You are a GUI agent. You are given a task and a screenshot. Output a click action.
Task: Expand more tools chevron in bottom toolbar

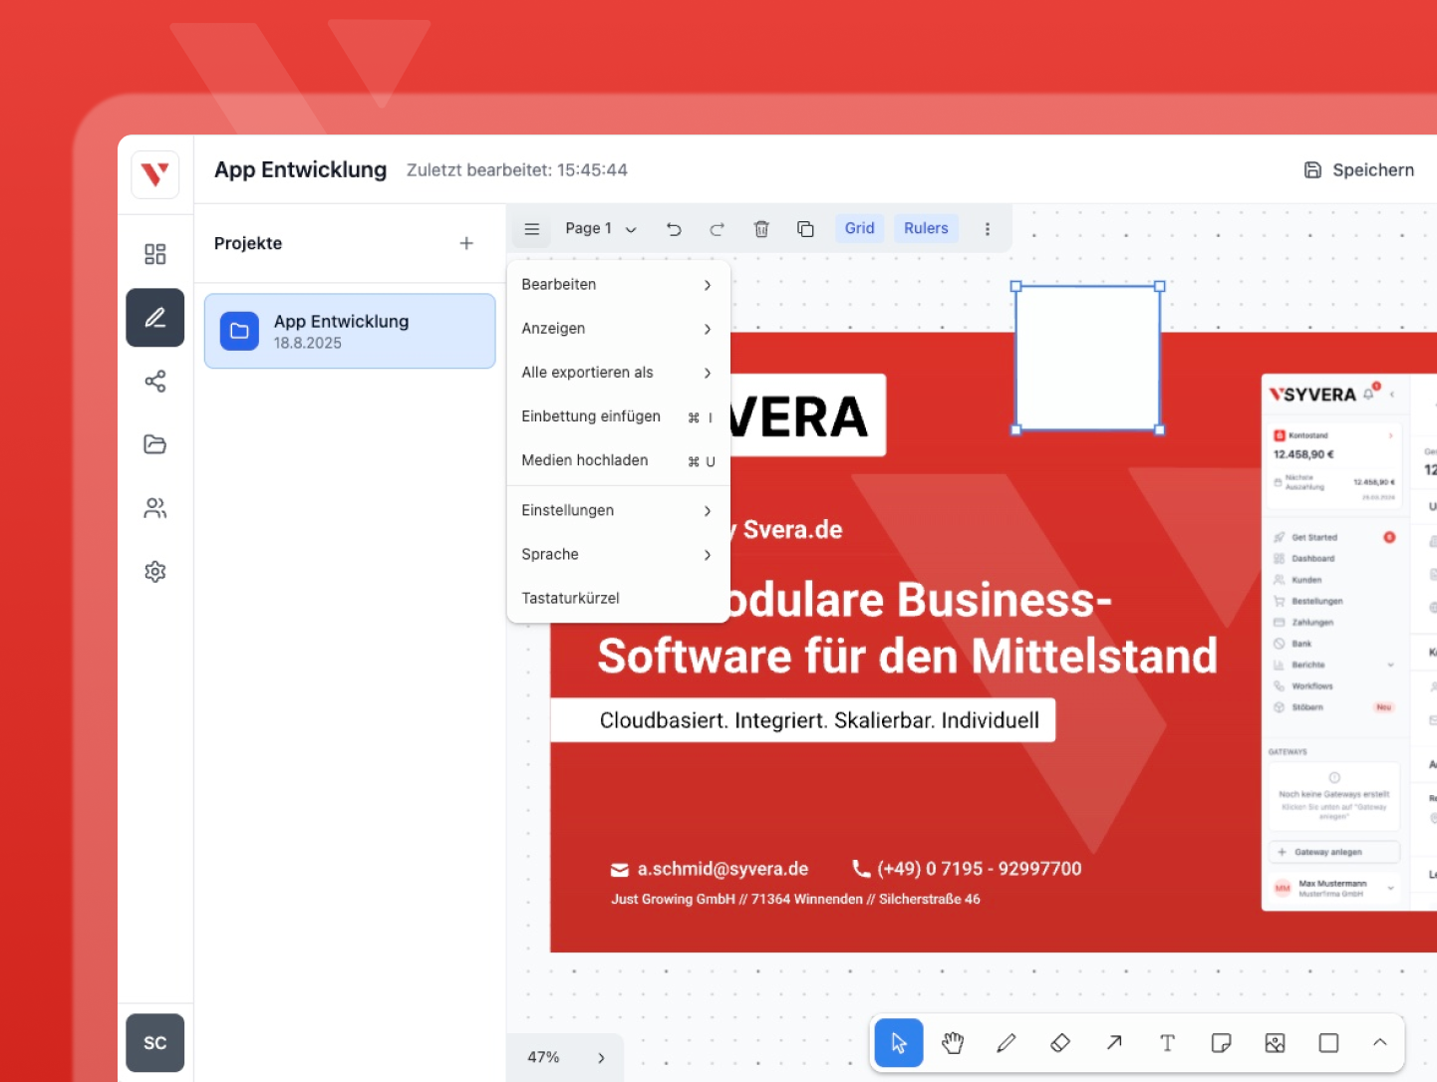(x=1379, y=1043)
